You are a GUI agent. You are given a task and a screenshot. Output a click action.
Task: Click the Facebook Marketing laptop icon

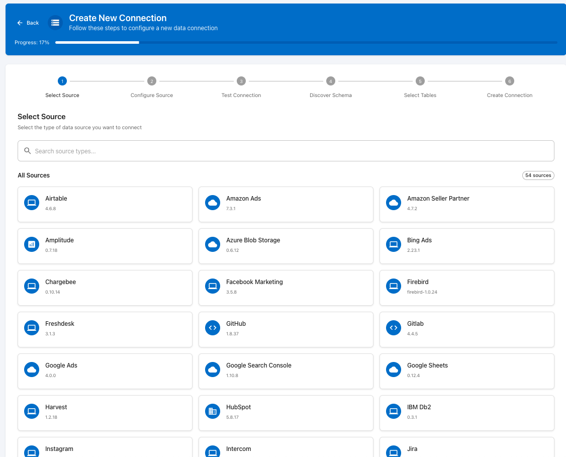click(213, 286)
